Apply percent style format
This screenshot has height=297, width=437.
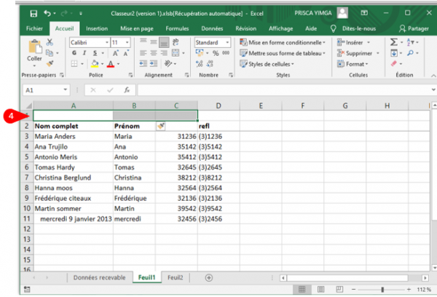pos(216,53)
